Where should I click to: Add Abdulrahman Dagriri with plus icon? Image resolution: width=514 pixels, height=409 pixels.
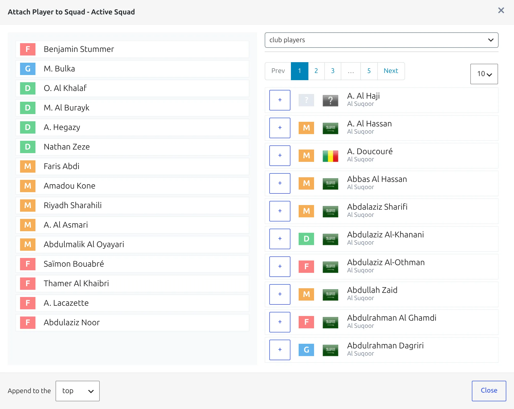280,350
